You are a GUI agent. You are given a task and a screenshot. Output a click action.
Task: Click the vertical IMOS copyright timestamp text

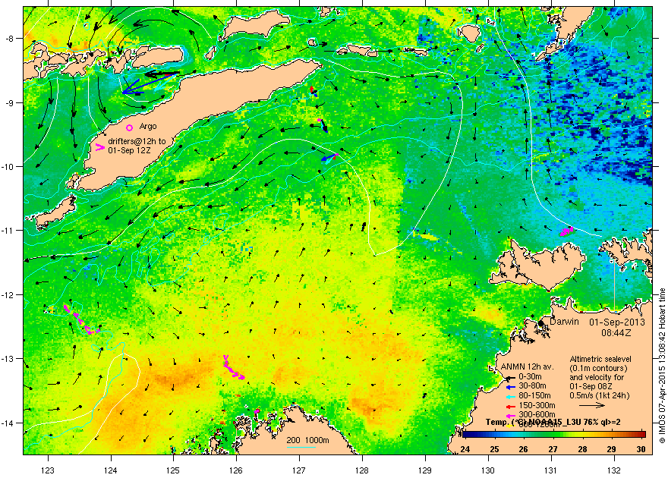(662, 366)
